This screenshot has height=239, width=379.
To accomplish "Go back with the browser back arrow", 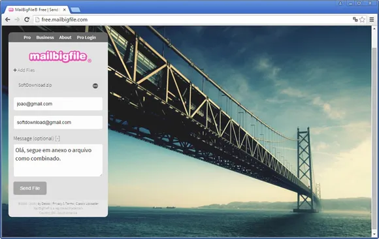I will pyautogui.click(x=7, y=20).
